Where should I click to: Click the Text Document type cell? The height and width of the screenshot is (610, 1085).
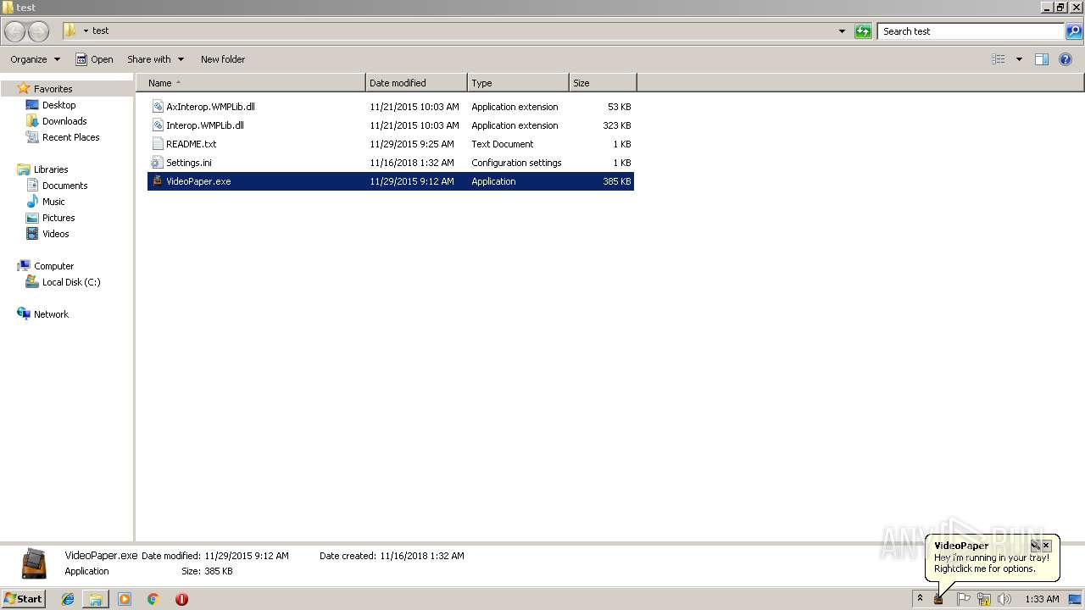point(502,144)
